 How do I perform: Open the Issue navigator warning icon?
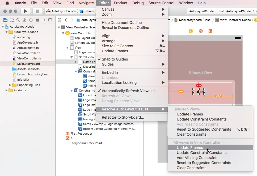click(24, 20)
